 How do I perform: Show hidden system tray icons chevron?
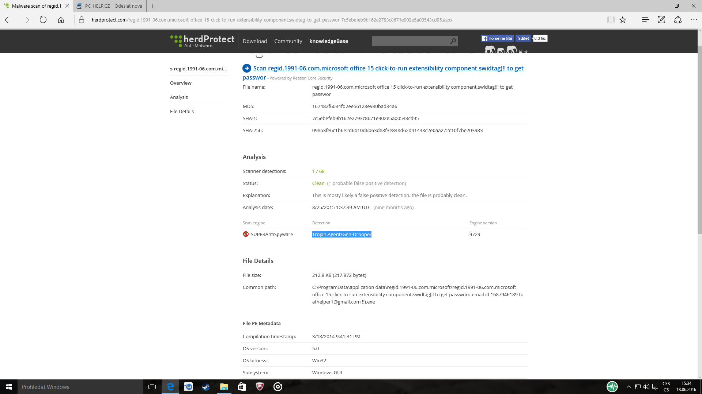(629, 387)
